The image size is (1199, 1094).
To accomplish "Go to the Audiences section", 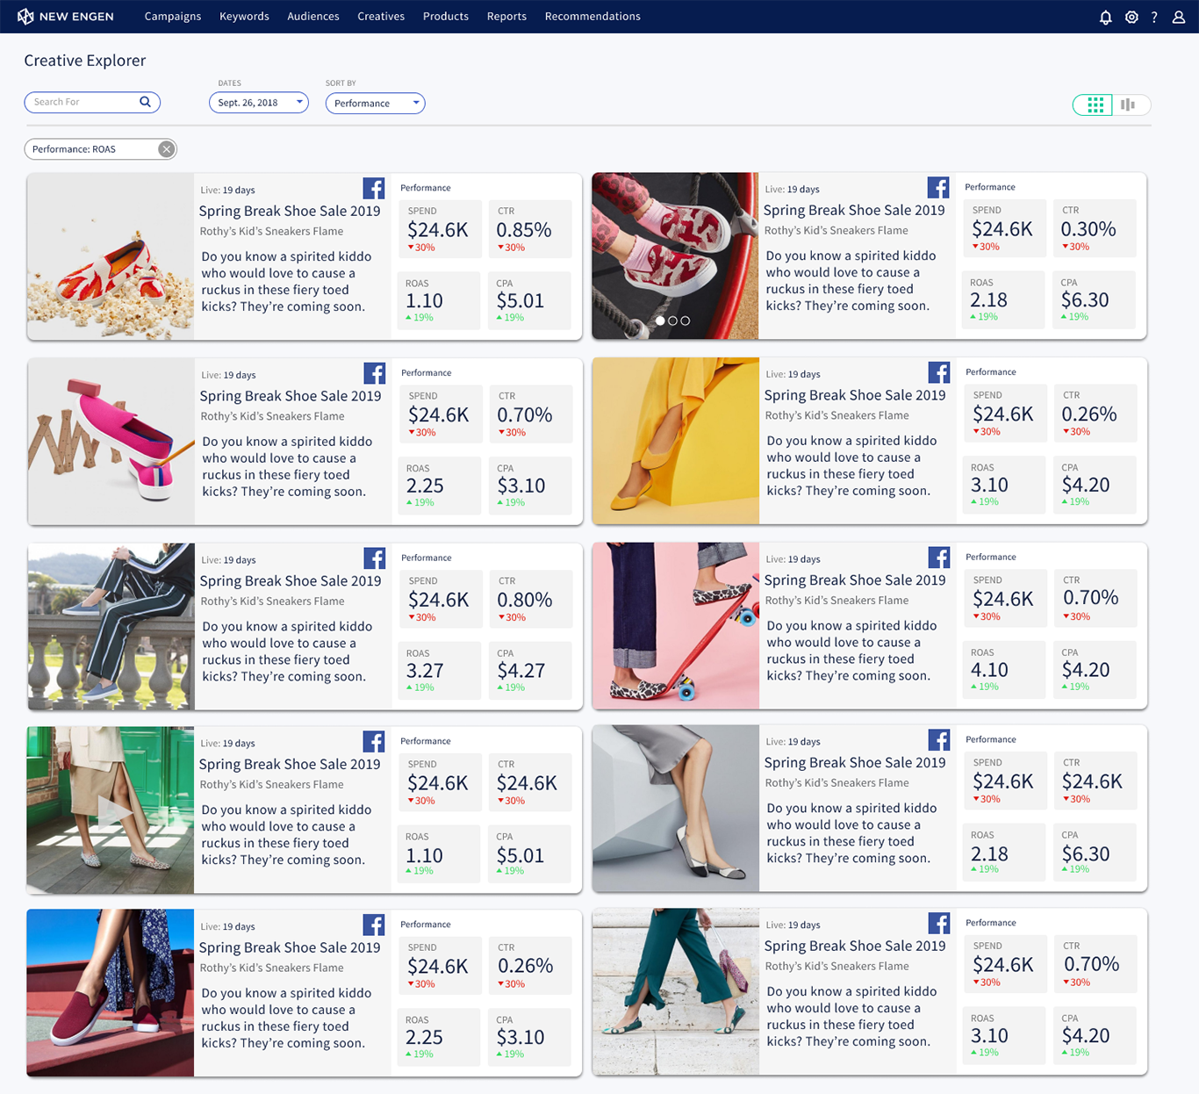I will [313, 17].
